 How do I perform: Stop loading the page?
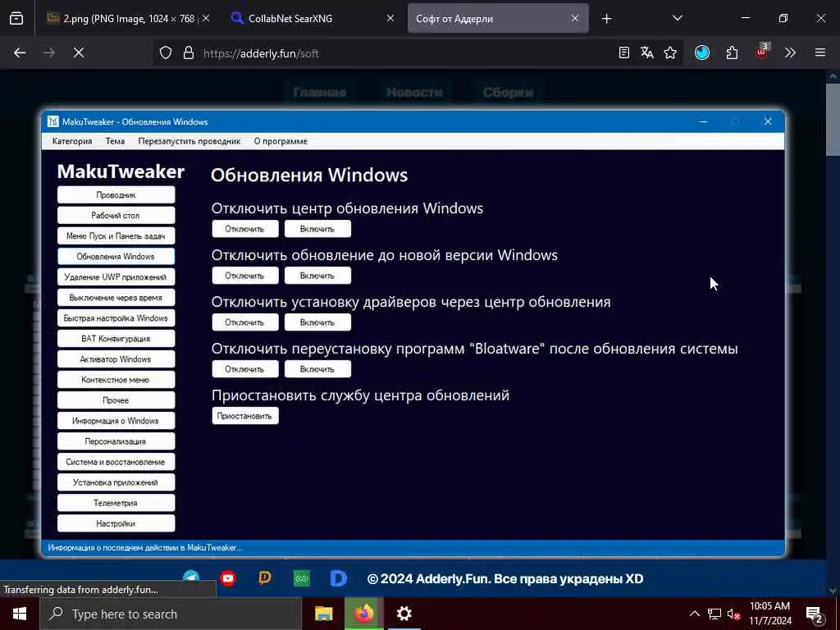click(x=79, y=53)
